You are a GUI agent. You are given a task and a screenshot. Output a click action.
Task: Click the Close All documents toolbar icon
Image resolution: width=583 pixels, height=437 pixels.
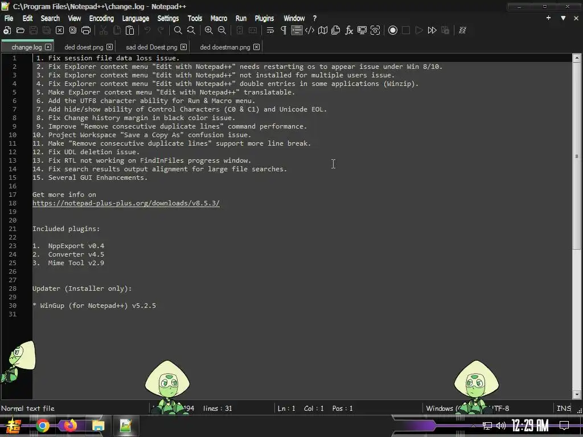(x=73, y=31)
